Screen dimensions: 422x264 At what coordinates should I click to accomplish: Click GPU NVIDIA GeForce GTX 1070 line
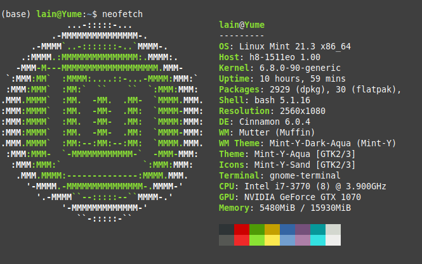pos(290,197)
